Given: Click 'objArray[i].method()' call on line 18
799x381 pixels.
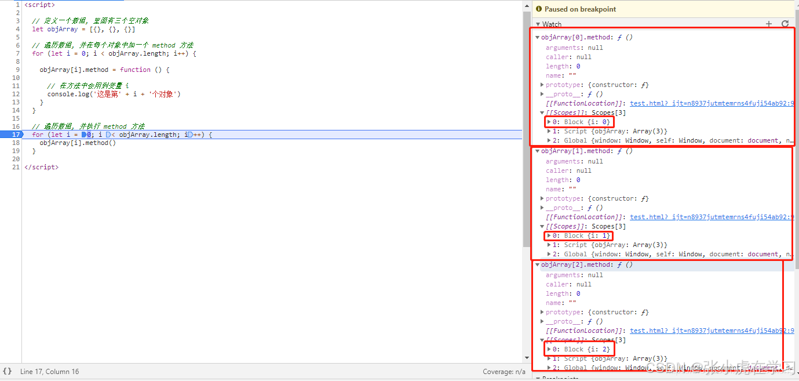Looking at the screenshot, I should 78,143.
